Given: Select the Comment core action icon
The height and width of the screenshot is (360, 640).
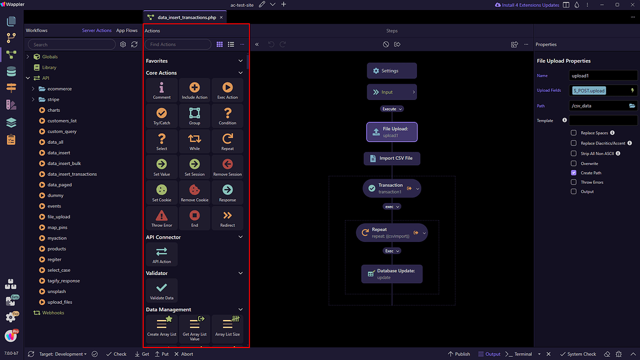Looking at the screenshot, I should [161, 89].
